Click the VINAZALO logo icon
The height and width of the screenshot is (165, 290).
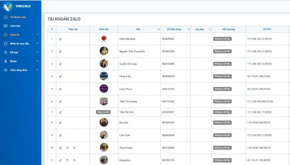[8, 6]
